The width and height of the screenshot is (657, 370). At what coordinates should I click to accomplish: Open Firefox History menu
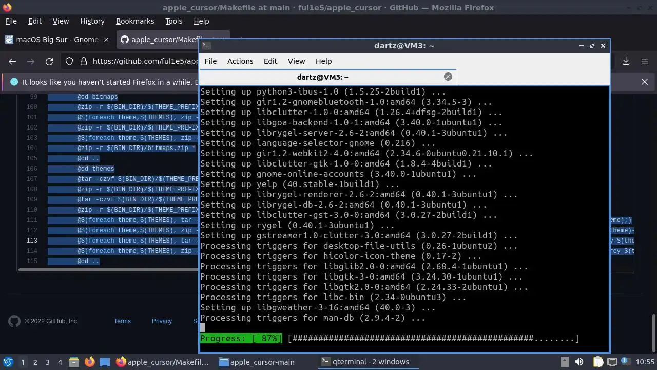92,21
